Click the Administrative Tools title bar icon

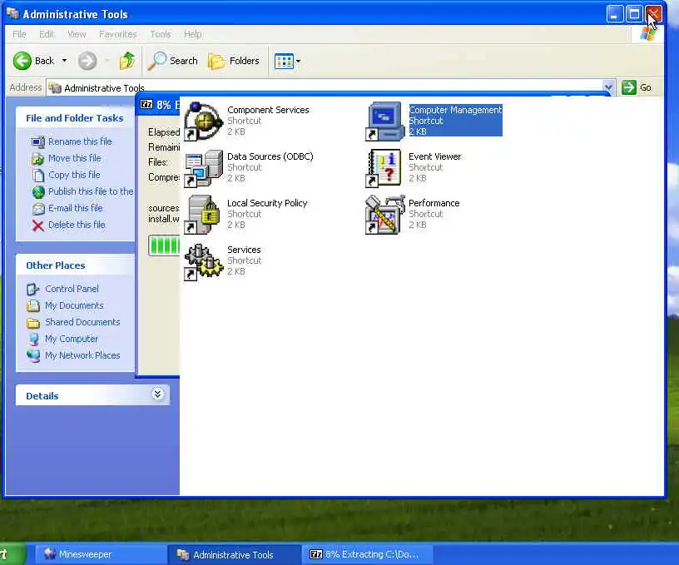12,14
